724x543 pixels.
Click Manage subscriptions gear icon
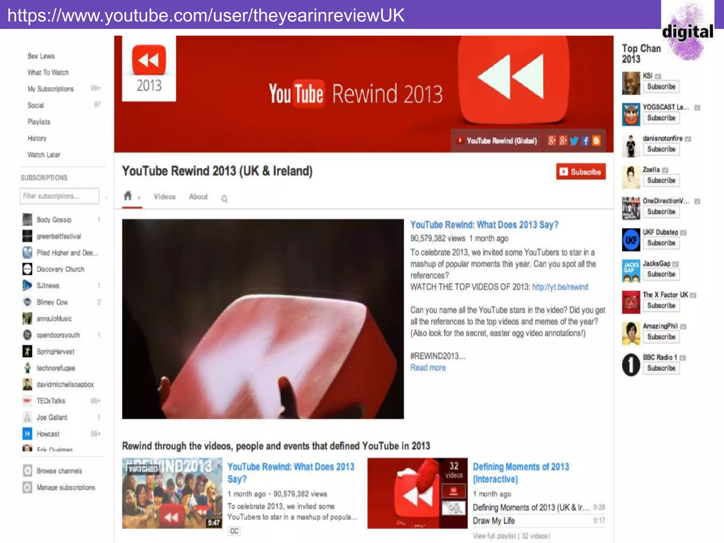point(27,487)
